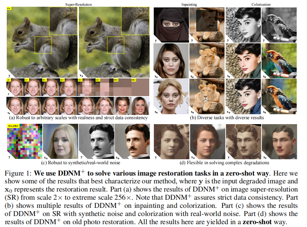Click restored face with long straight highlighted hair
307x227 pixels.
pos(140,106)
